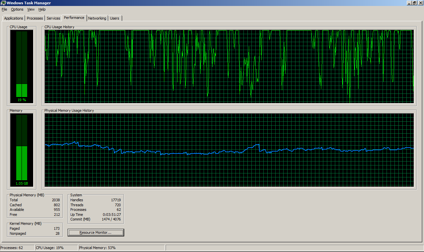
Task: Switch to the Users tab
Action: tap(115, 18)
